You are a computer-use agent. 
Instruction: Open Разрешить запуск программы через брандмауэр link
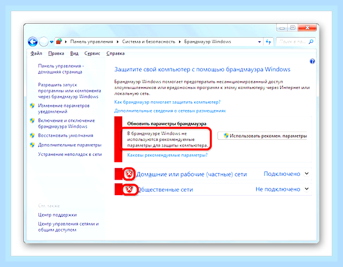click(69, 91)
